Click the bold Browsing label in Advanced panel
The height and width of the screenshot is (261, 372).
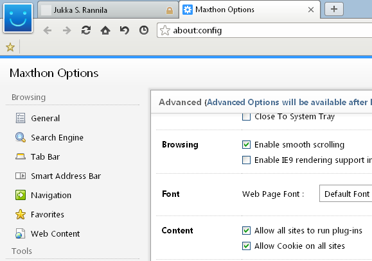click(x=180, y=144)
